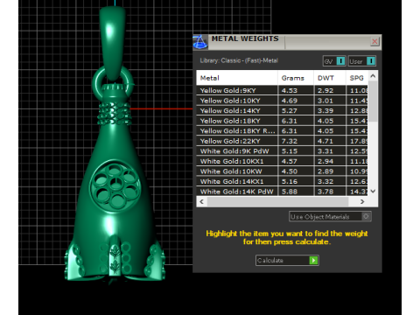Select the Yellow Gold:10KY row

[282, 101]
